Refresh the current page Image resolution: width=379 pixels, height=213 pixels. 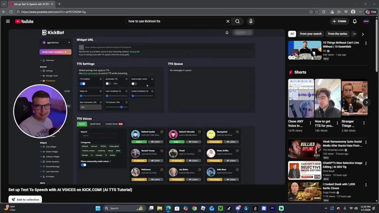[x=11, y=12]
